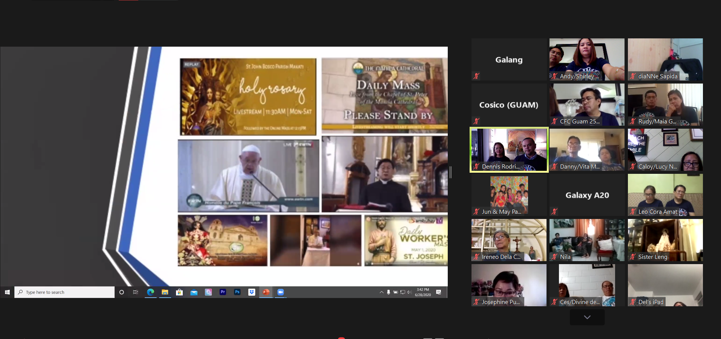Select the Del's iPad video tile

665,285
